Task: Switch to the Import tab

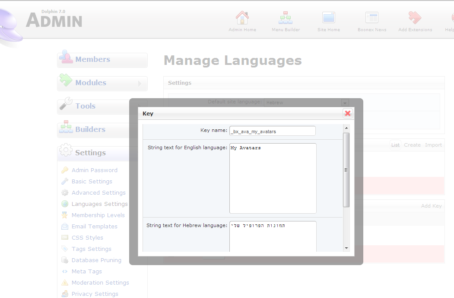Action: point(433,145)
